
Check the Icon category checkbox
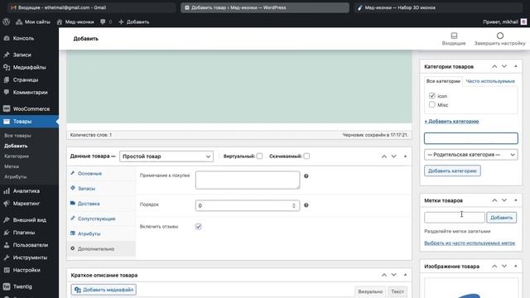432,96
